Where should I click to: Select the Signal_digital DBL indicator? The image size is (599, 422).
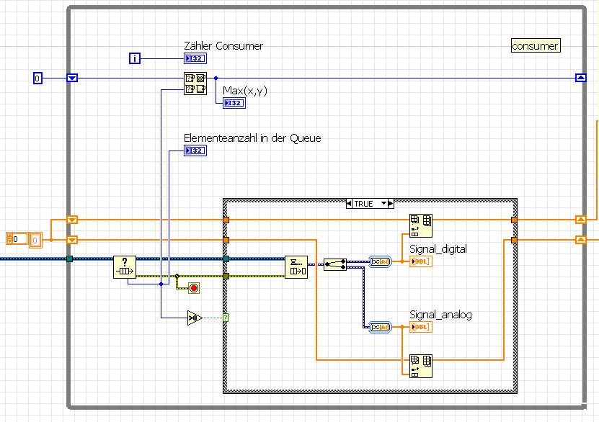[421, 261]
